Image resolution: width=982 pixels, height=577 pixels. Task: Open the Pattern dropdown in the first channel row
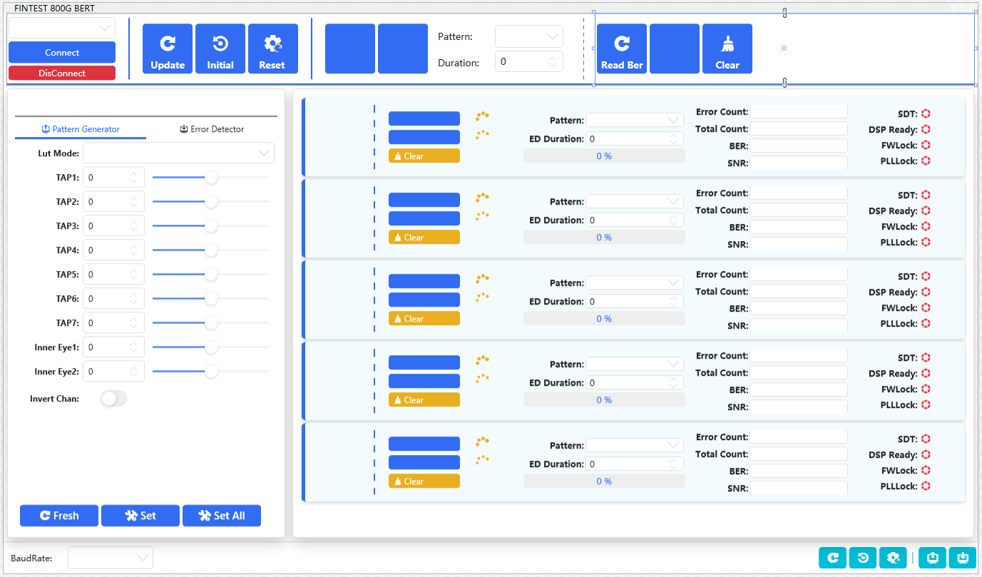[634, 119]
